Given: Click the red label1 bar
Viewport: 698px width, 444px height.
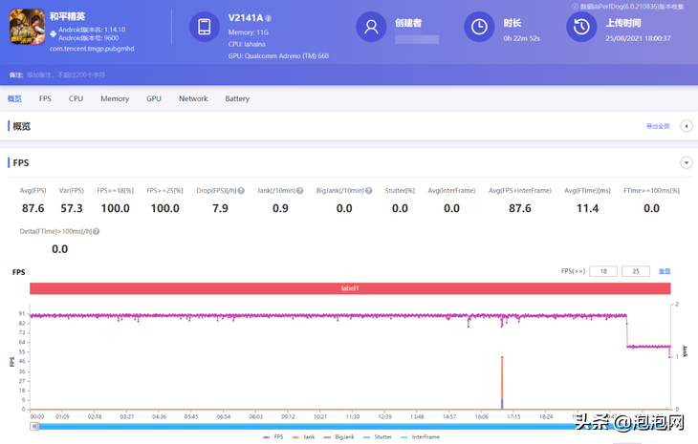Looking at the screenshot, I should 350,288.
